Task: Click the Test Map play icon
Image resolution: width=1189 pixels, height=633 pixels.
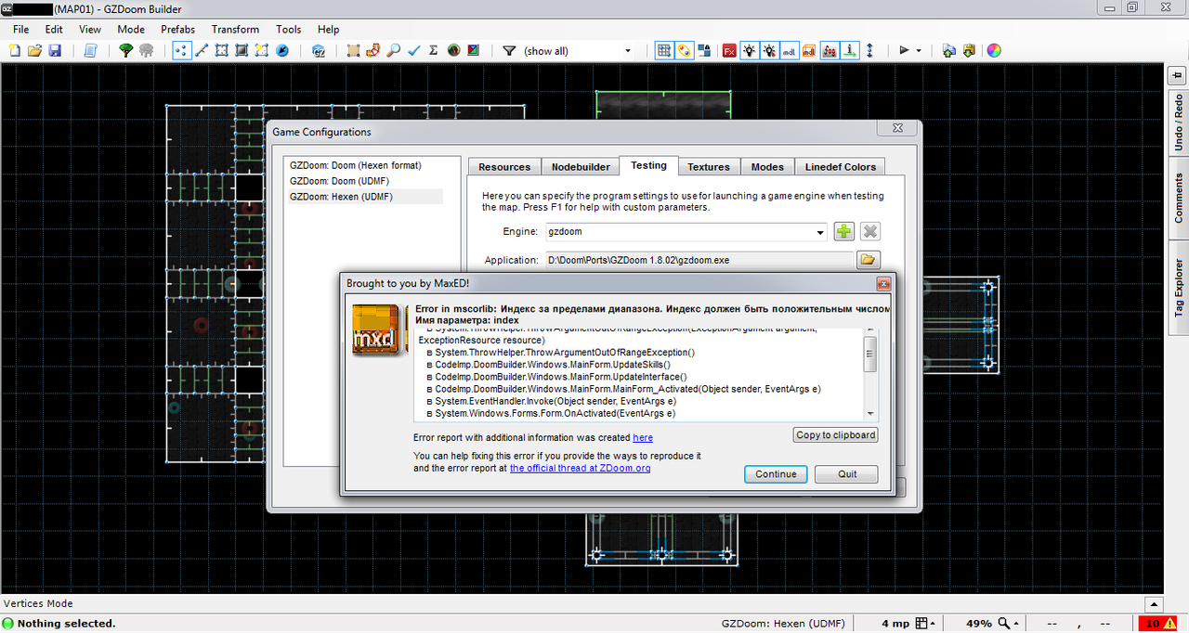Action: tap(904, 51)
